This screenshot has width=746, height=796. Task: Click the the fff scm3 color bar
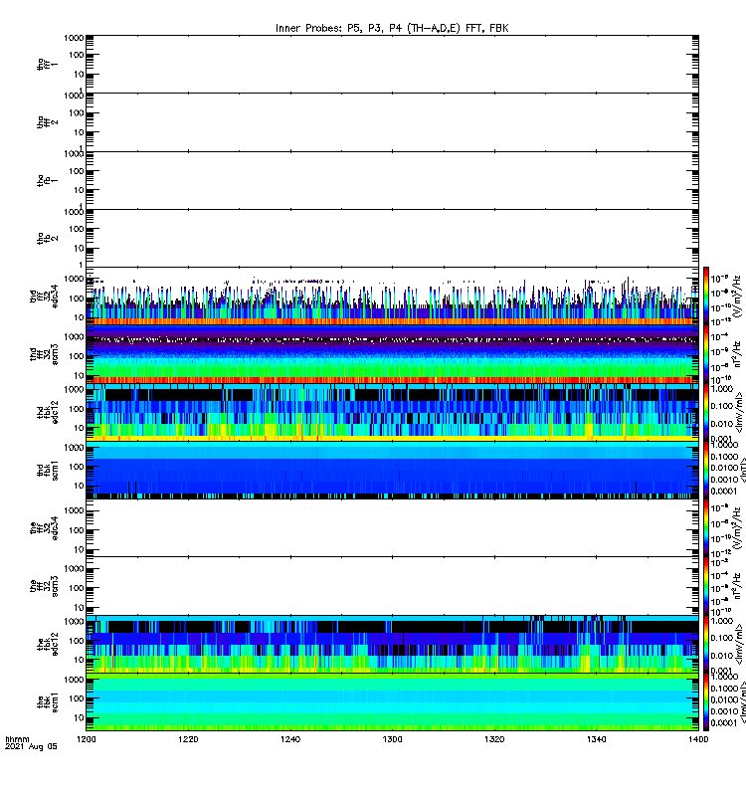pyautogui.click(x=705, y=586)
